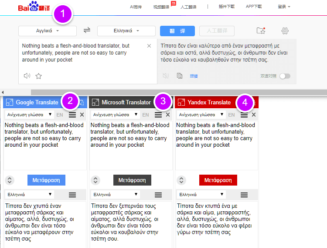Click the EN label in Yandex panel
327x248 pixels.
pyautogui.click(x=232, y=115)
